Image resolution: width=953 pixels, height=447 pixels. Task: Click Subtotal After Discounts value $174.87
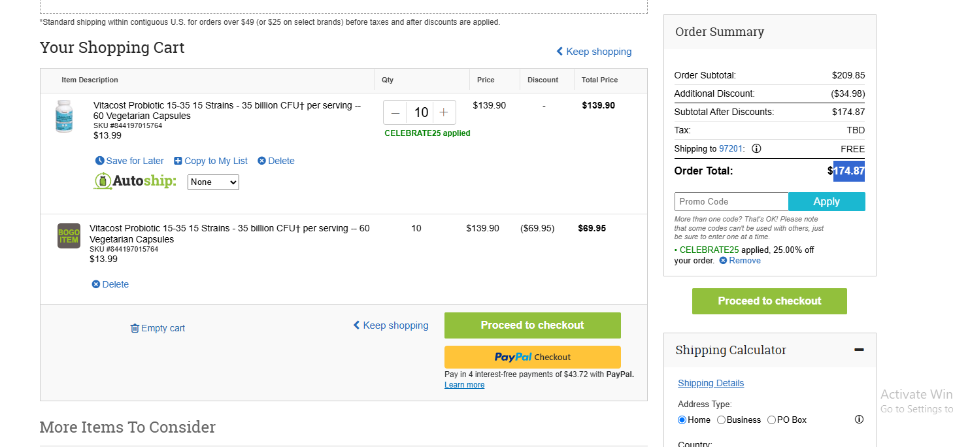(x=848, y=112)
